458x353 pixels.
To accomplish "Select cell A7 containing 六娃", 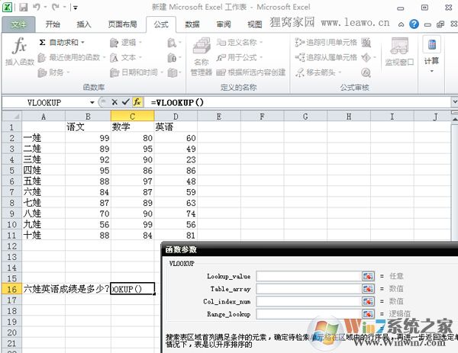I will coord(44,193).
